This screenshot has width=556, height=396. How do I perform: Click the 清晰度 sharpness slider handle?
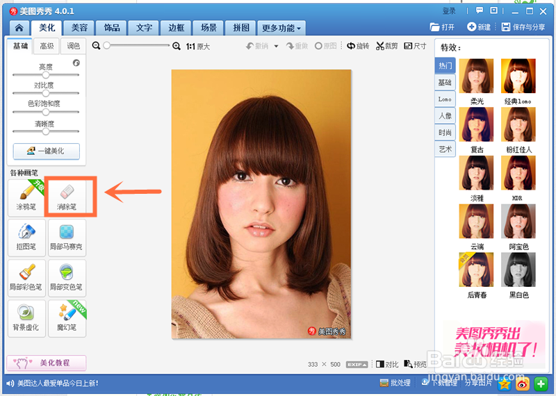[46, 131]
